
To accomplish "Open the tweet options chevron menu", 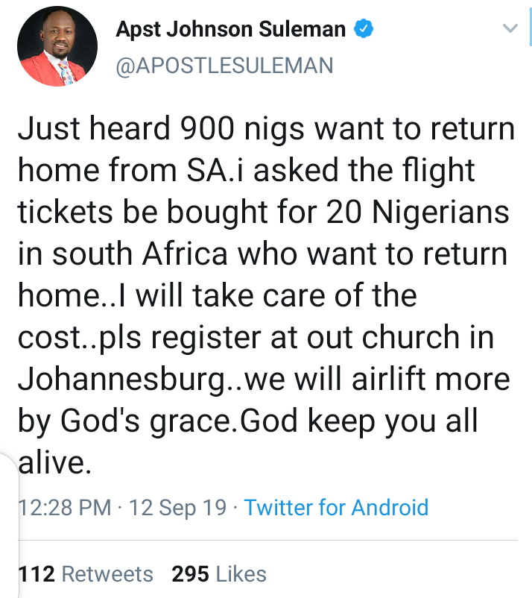I will [510, 30].
